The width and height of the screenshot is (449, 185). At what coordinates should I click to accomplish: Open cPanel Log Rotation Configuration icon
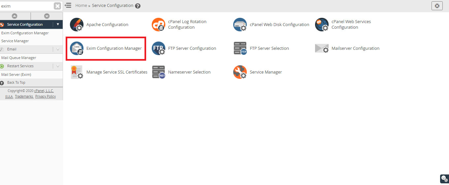pos(158,25)
